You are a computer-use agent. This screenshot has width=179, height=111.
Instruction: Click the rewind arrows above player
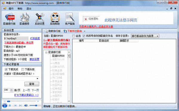pyautogui.click(x=4, y=101)
